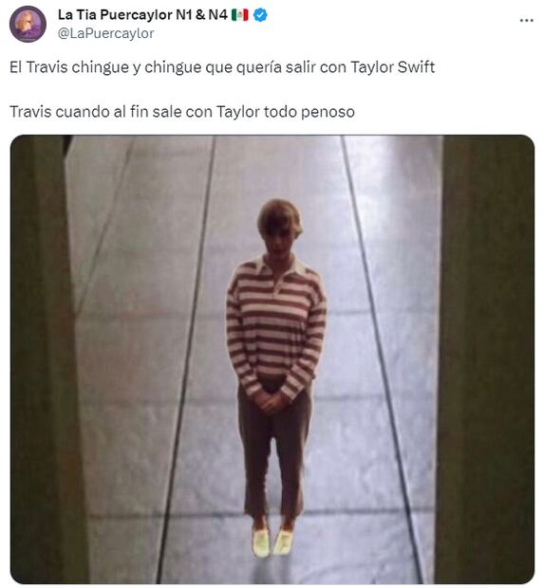Click the person's blonde hair in photo

(x=280, y=215)
